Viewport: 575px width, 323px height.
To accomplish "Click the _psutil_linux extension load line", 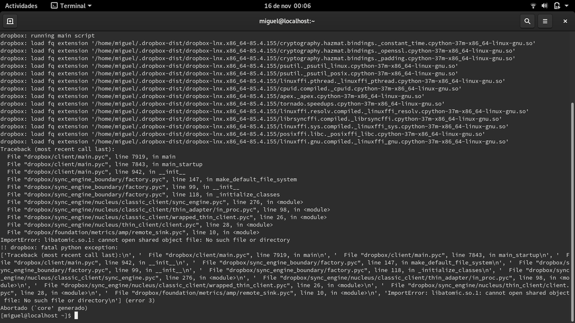I will tap(229, 66).
